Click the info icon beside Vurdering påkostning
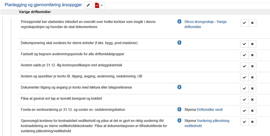This screenshot has height=136, width=270. click(179, 120)
